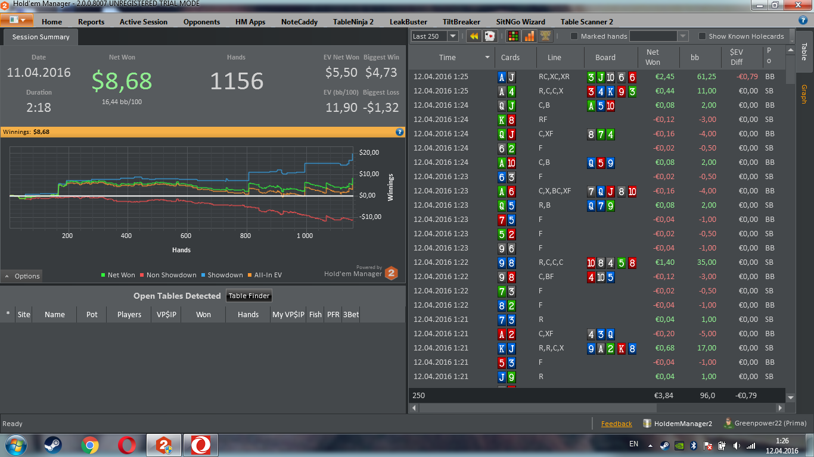This screenshot has height=457, width=814.
Task: Open Opera browser from the taskbar
Action: [126, 445]
